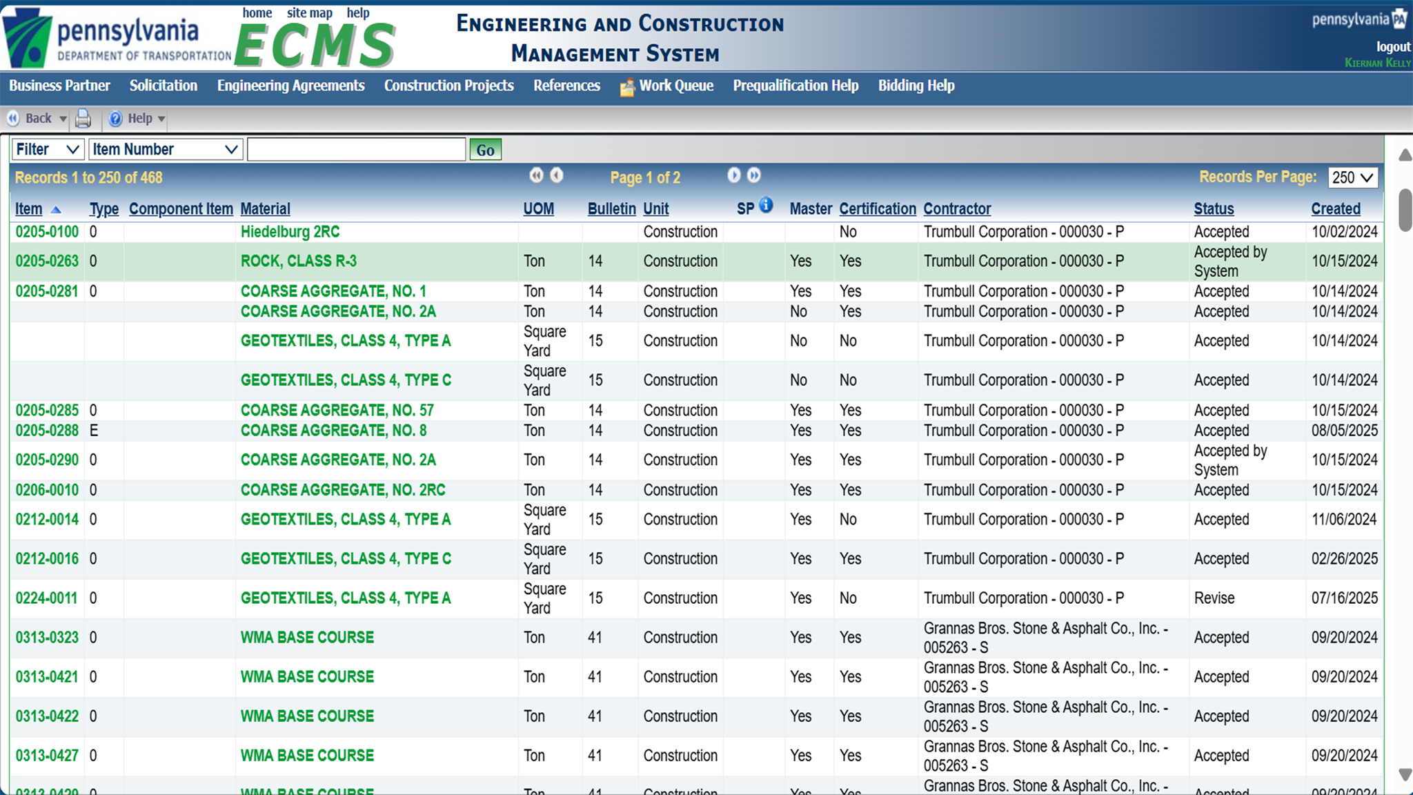Open item 0205-0263

[48, 262]
